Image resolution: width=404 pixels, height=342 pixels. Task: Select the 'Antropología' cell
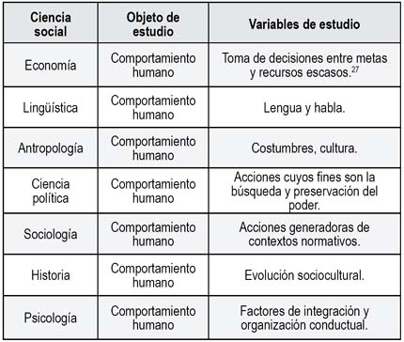coord(51,148)
